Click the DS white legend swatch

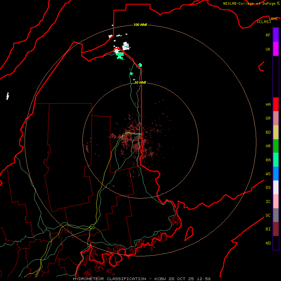tap(276, 187)
